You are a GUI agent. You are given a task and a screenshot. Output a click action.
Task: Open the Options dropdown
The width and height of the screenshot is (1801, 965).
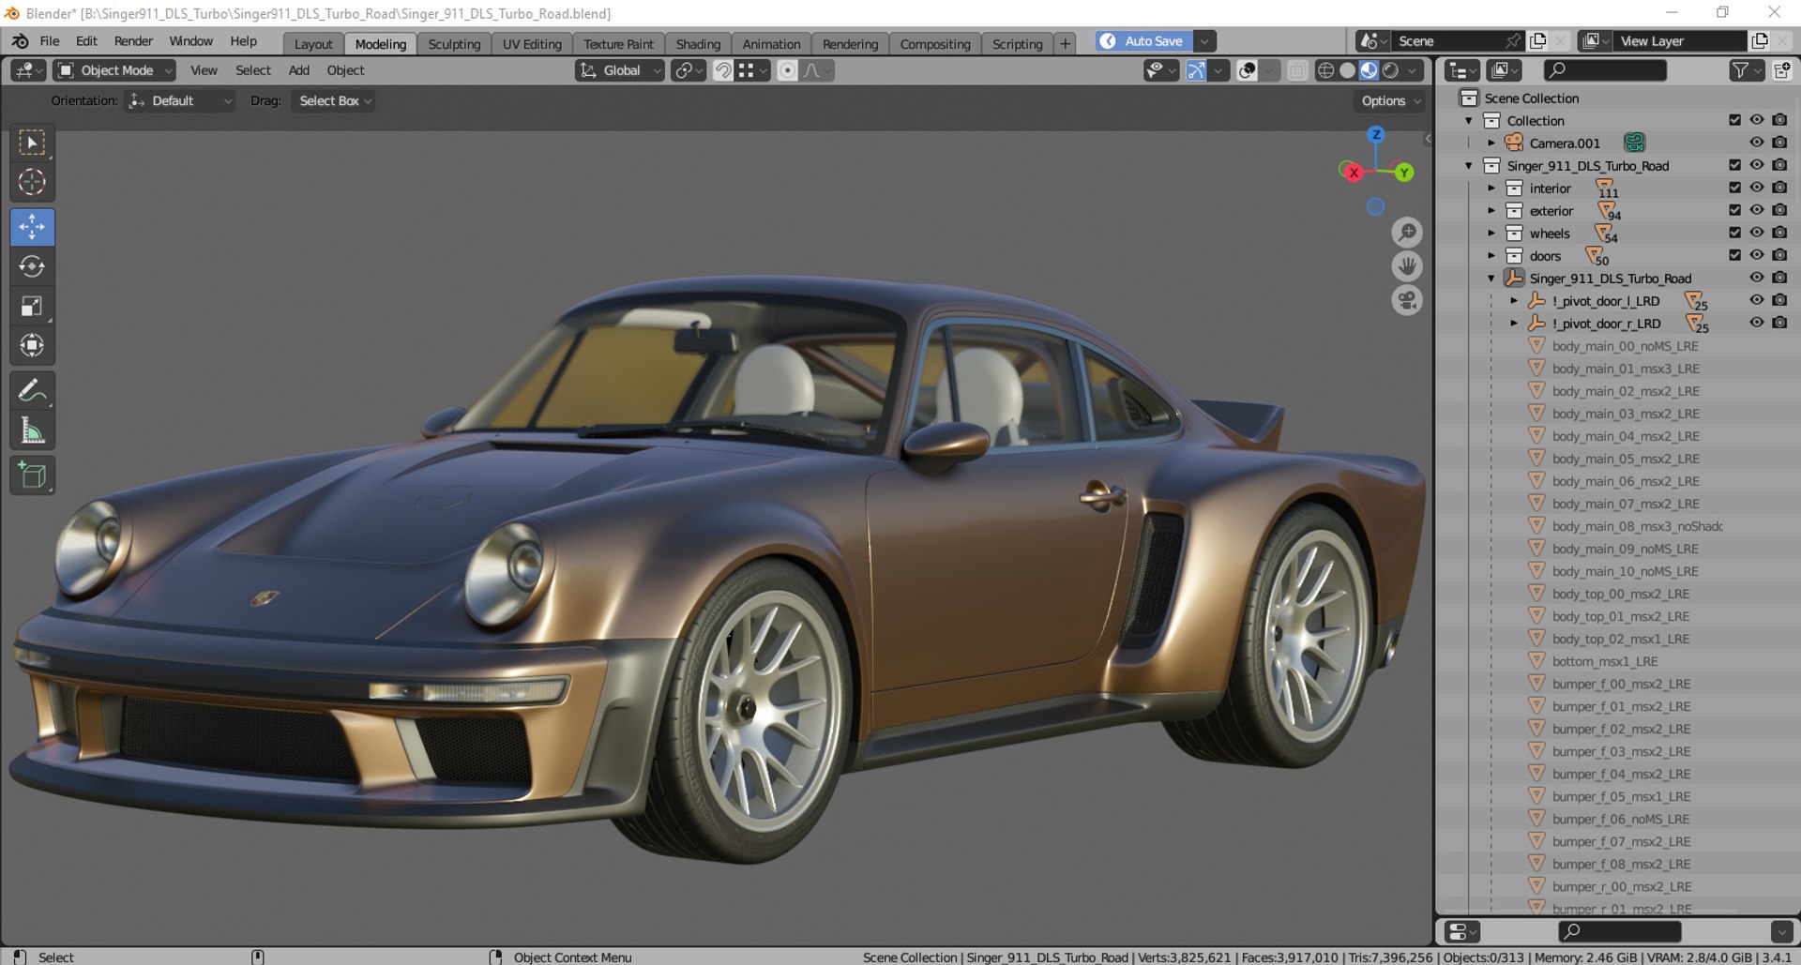(1390, 101)
